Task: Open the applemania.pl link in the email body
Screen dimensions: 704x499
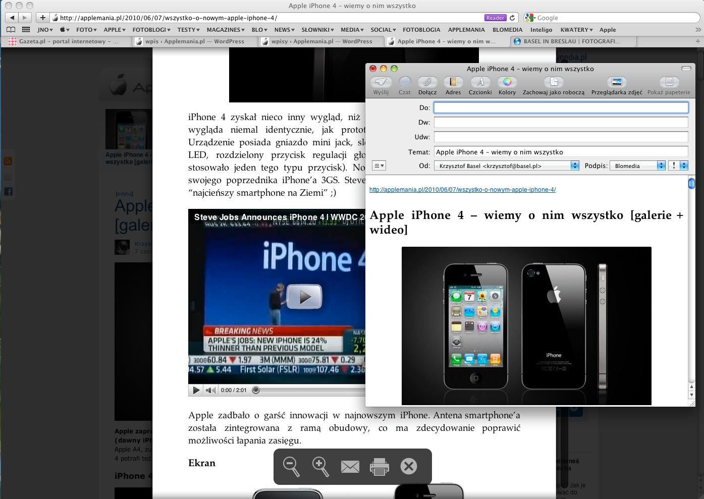Action: (462, 190)
